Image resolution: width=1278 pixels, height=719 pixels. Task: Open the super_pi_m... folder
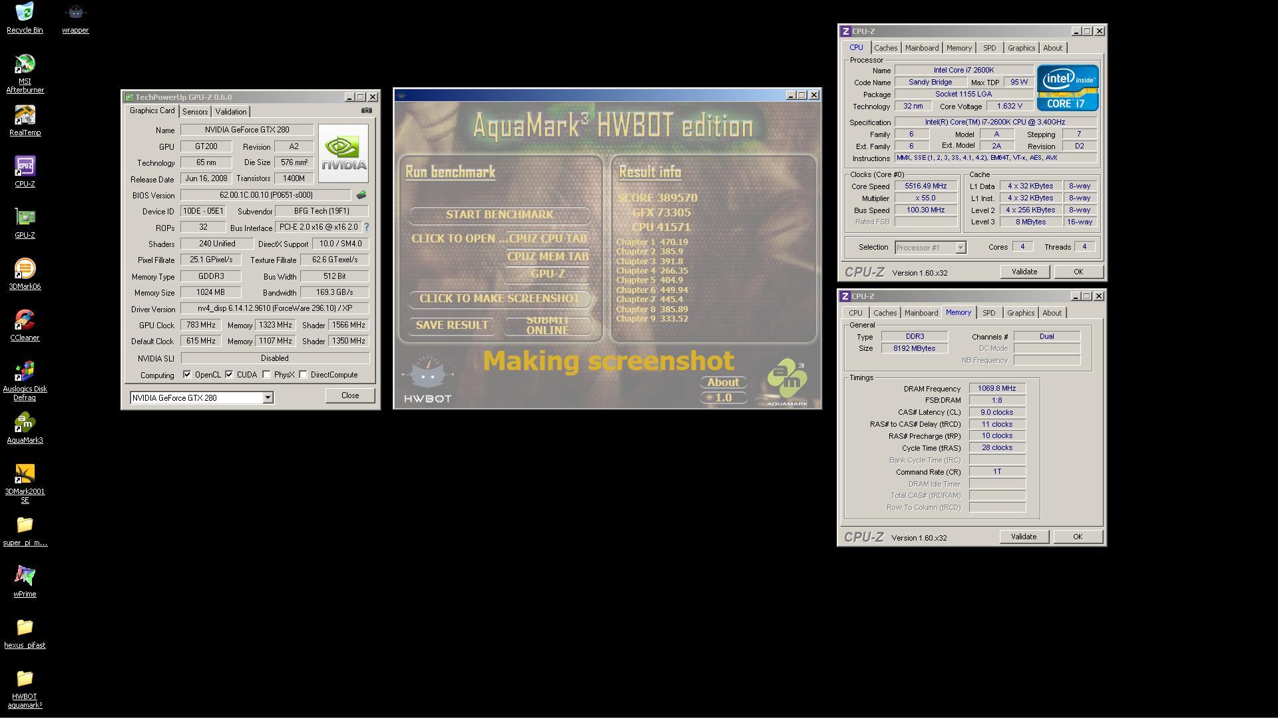point(25,531)
